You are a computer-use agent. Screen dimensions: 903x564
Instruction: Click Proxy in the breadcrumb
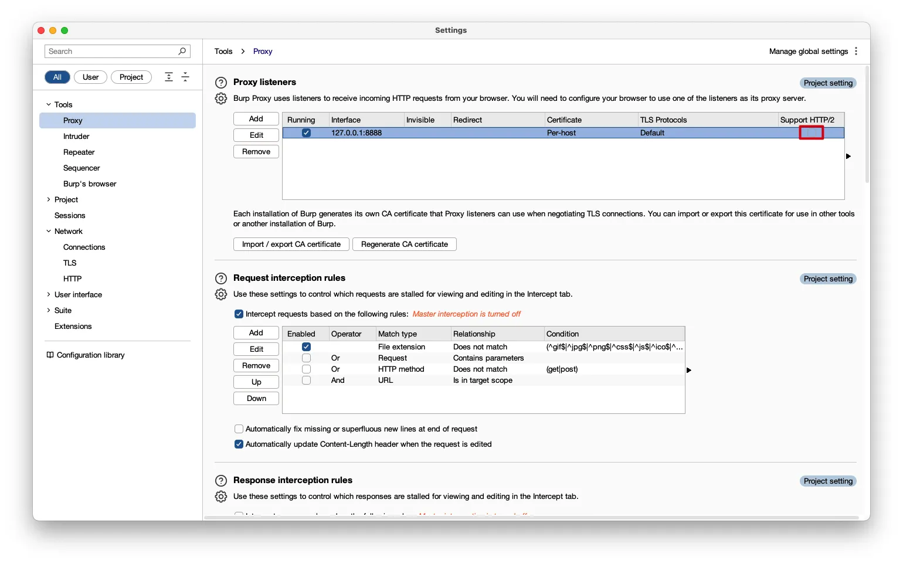coord(263,51)
